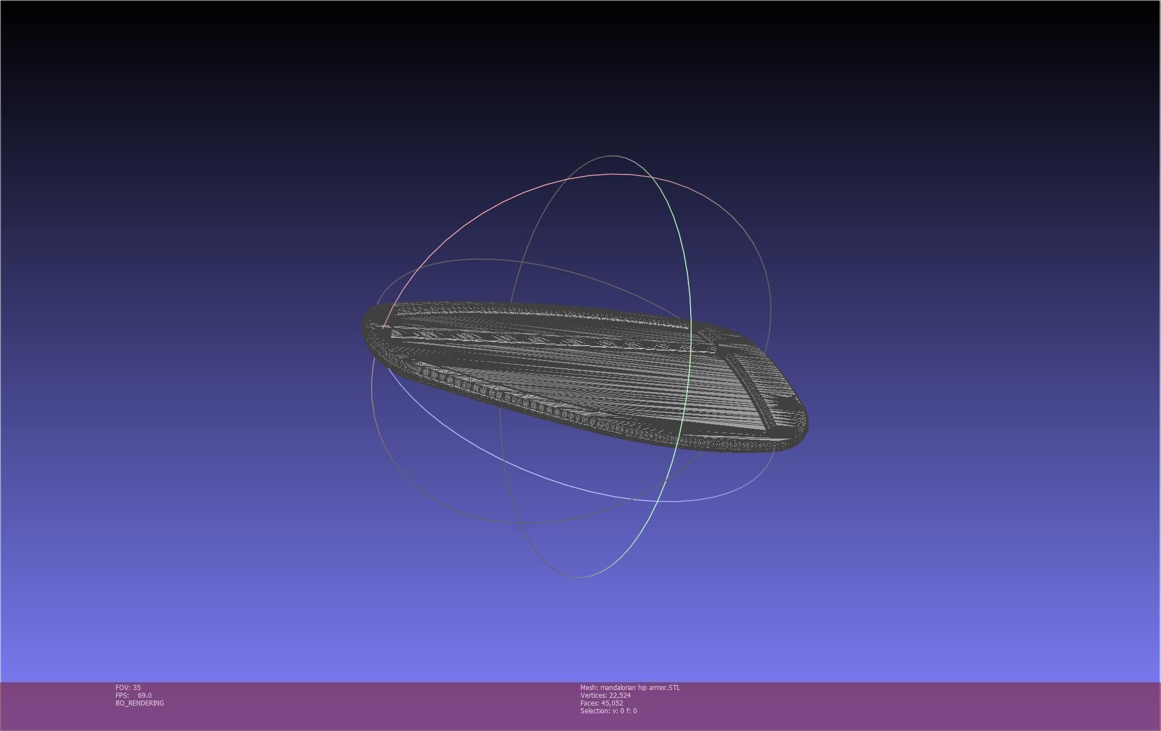1161x731 pixels.
Task: Click the FPS: 69.0 readout
Action: (133, 695)
